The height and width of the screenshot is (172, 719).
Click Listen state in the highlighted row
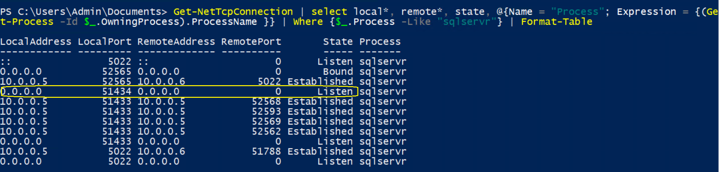335,91
